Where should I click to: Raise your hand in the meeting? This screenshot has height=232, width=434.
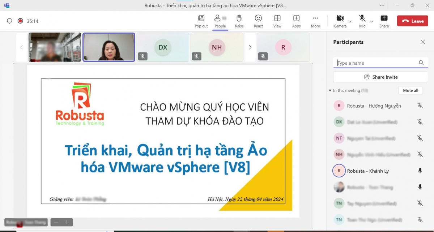[239, 21]
